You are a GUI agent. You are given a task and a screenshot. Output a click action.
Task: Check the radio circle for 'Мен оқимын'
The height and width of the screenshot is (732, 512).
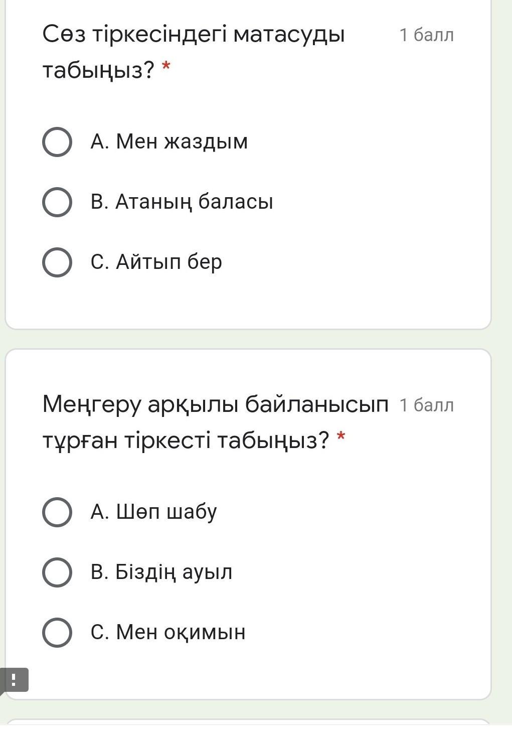tap(57, 632)
